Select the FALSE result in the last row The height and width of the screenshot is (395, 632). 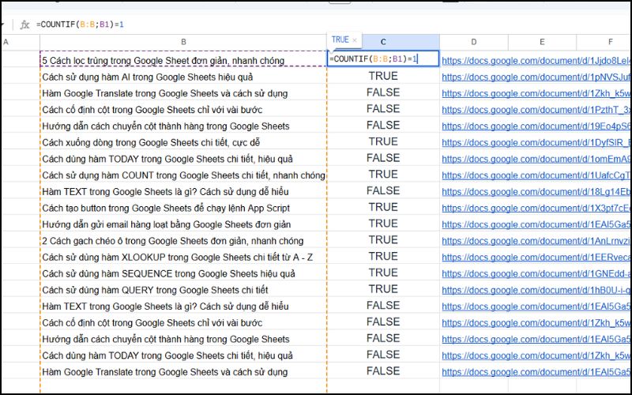[383, 371]
